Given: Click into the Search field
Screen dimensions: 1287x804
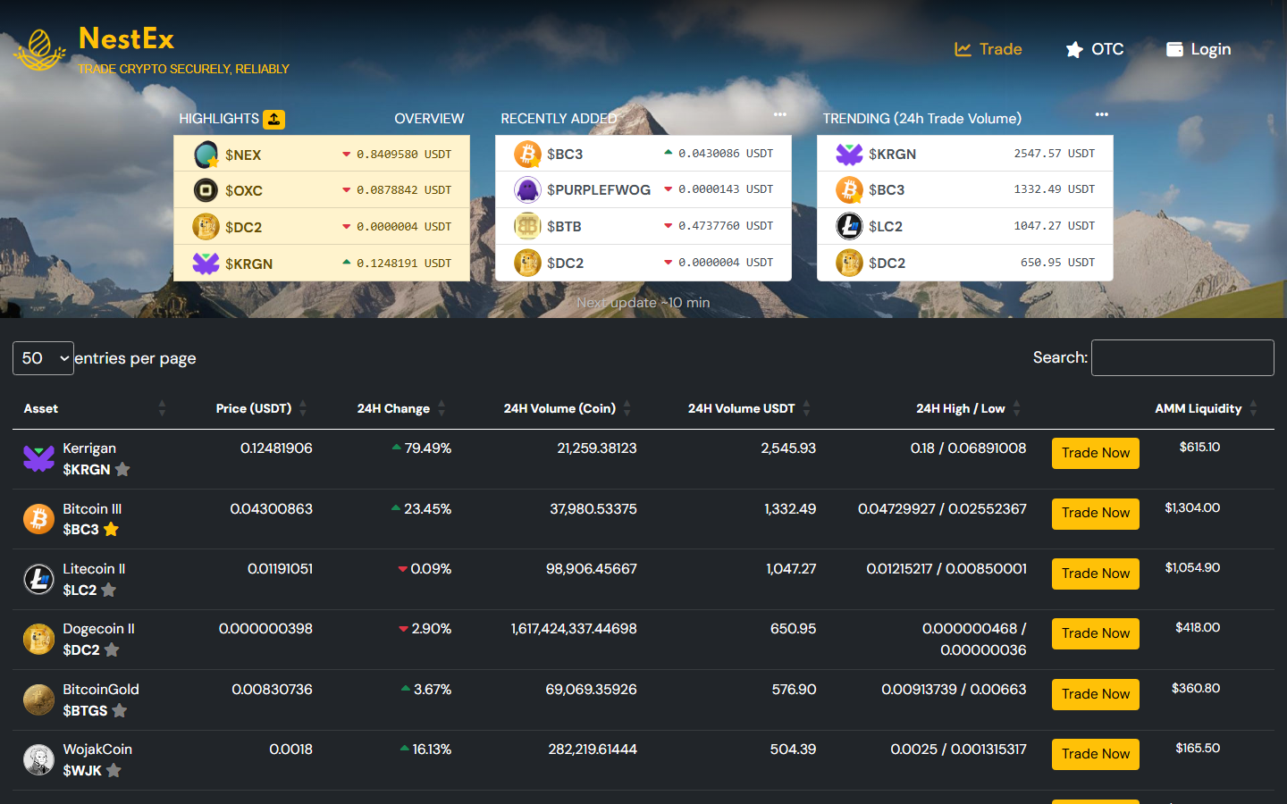Looking at the screenshot, I should pyautogui.click(x=1182, y=357).
